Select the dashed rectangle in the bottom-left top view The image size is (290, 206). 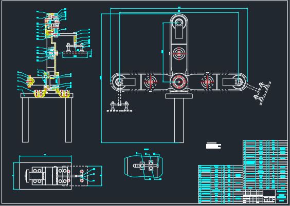click(x=75, y=176)
